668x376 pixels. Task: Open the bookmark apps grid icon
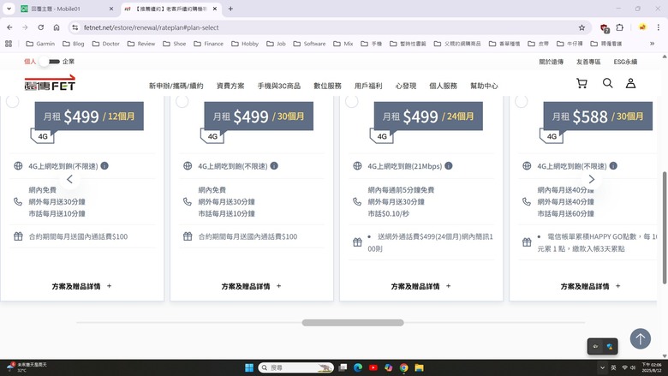point(9,44)
